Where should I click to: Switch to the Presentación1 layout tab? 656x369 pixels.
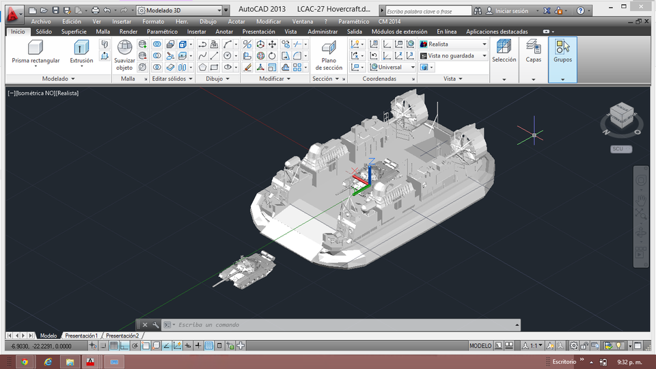coord(81,336)
